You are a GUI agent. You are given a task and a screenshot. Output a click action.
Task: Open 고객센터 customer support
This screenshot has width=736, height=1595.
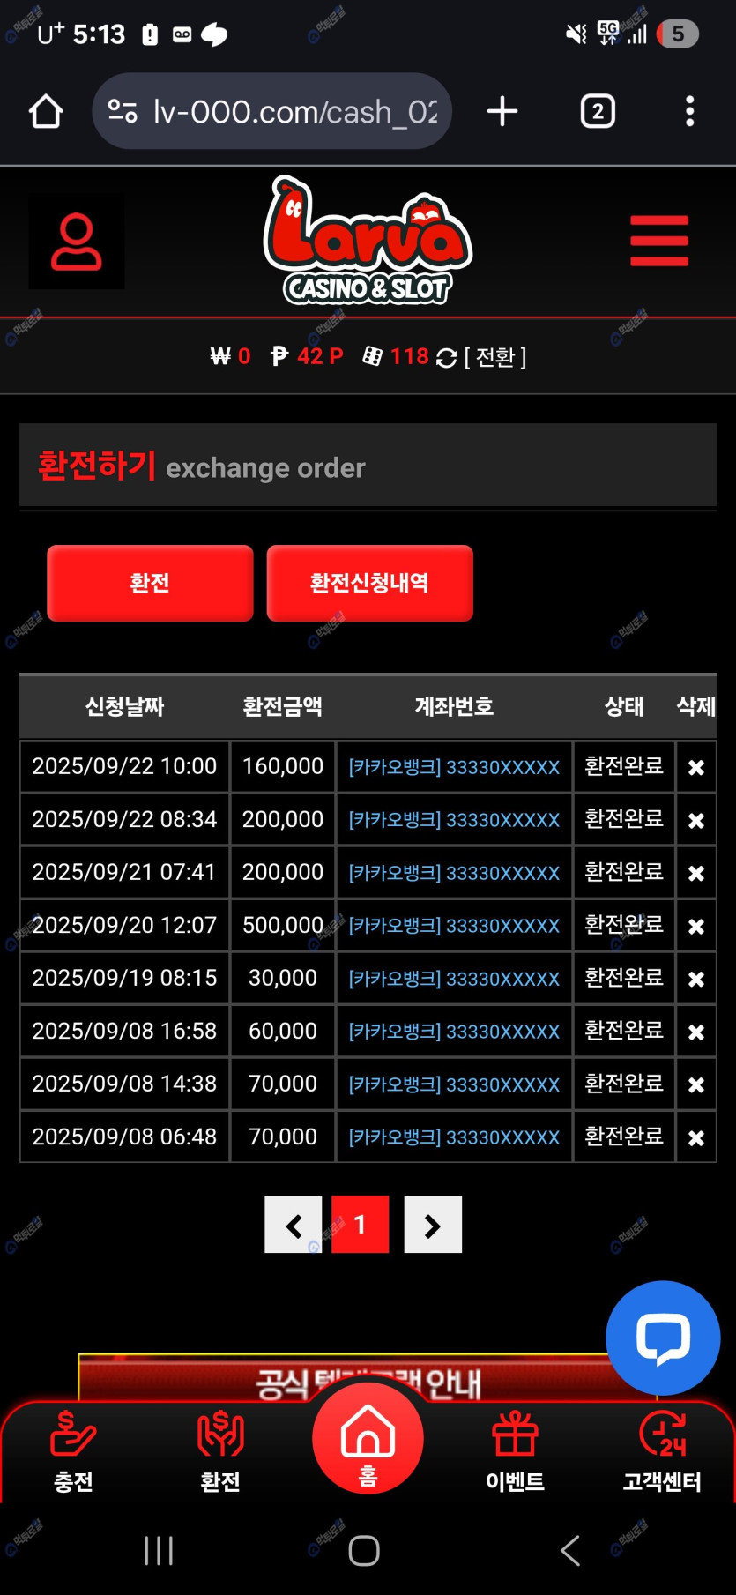point(662,1451)
